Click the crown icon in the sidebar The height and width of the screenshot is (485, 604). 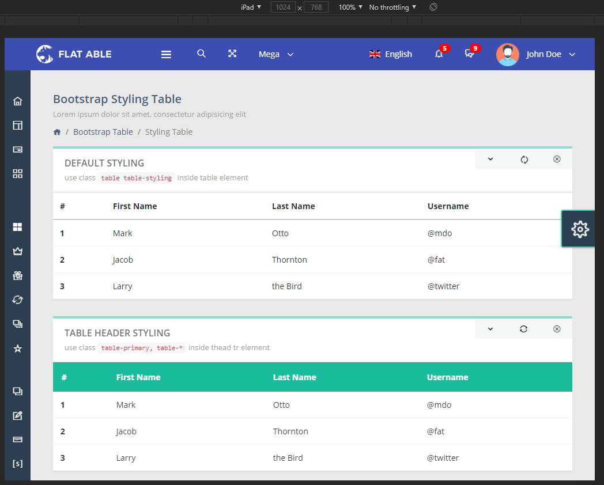coord(17,251)
